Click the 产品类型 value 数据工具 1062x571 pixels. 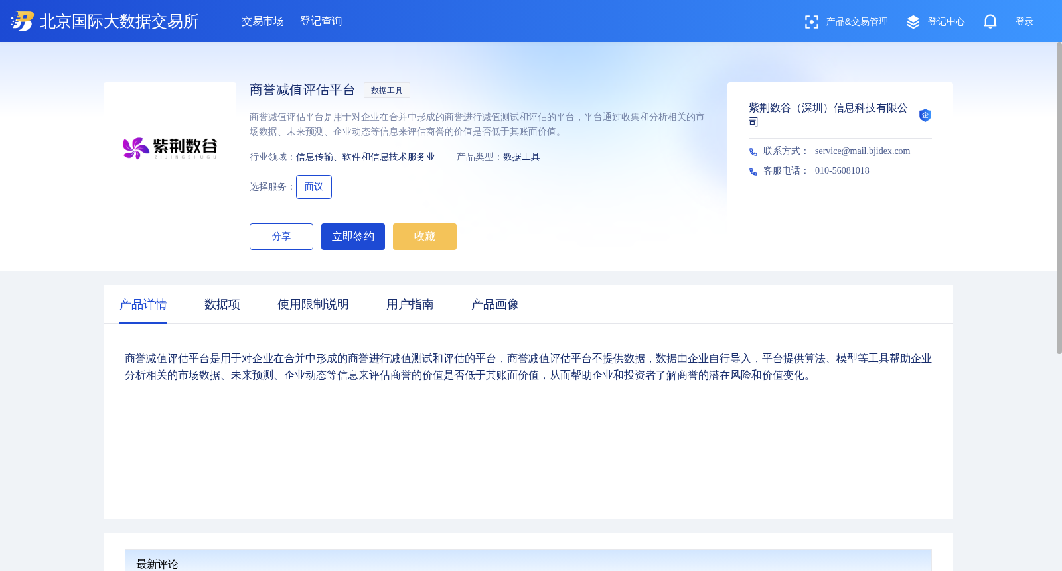coord(522,157)
